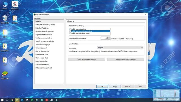Open Excel from the taskbar

click(x=32, y=100)
